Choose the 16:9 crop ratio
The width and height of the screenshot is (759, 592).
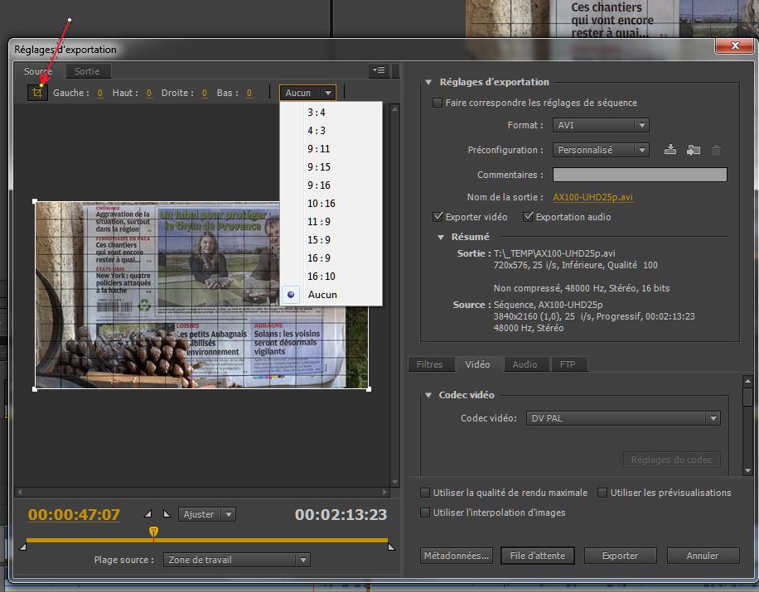pyautogui.click(x=331, y=258)
